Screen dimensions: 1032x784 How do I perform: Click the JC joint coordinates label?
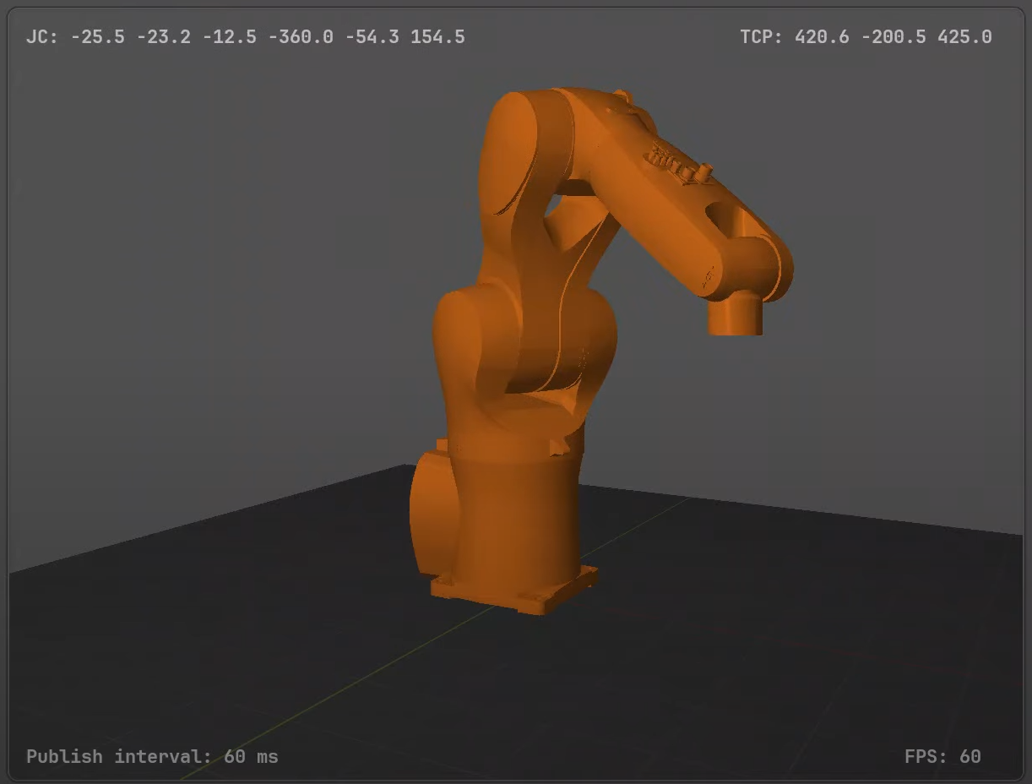click(x=41, y=37)
